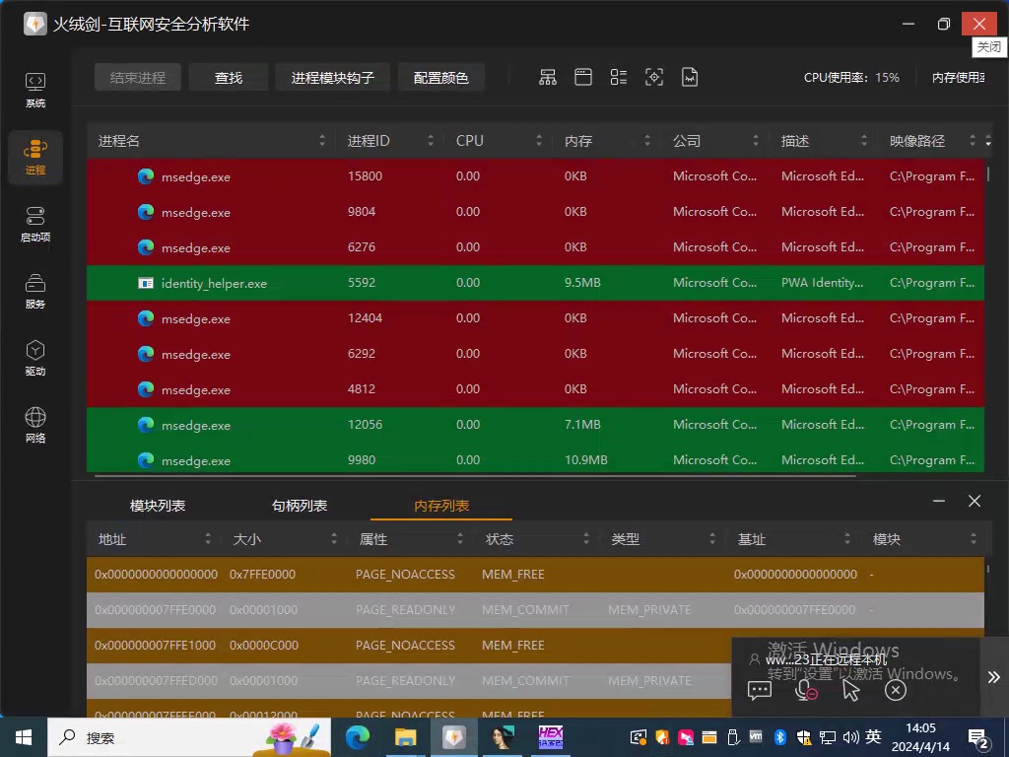Switch to the 模块列表 tab

158,506
